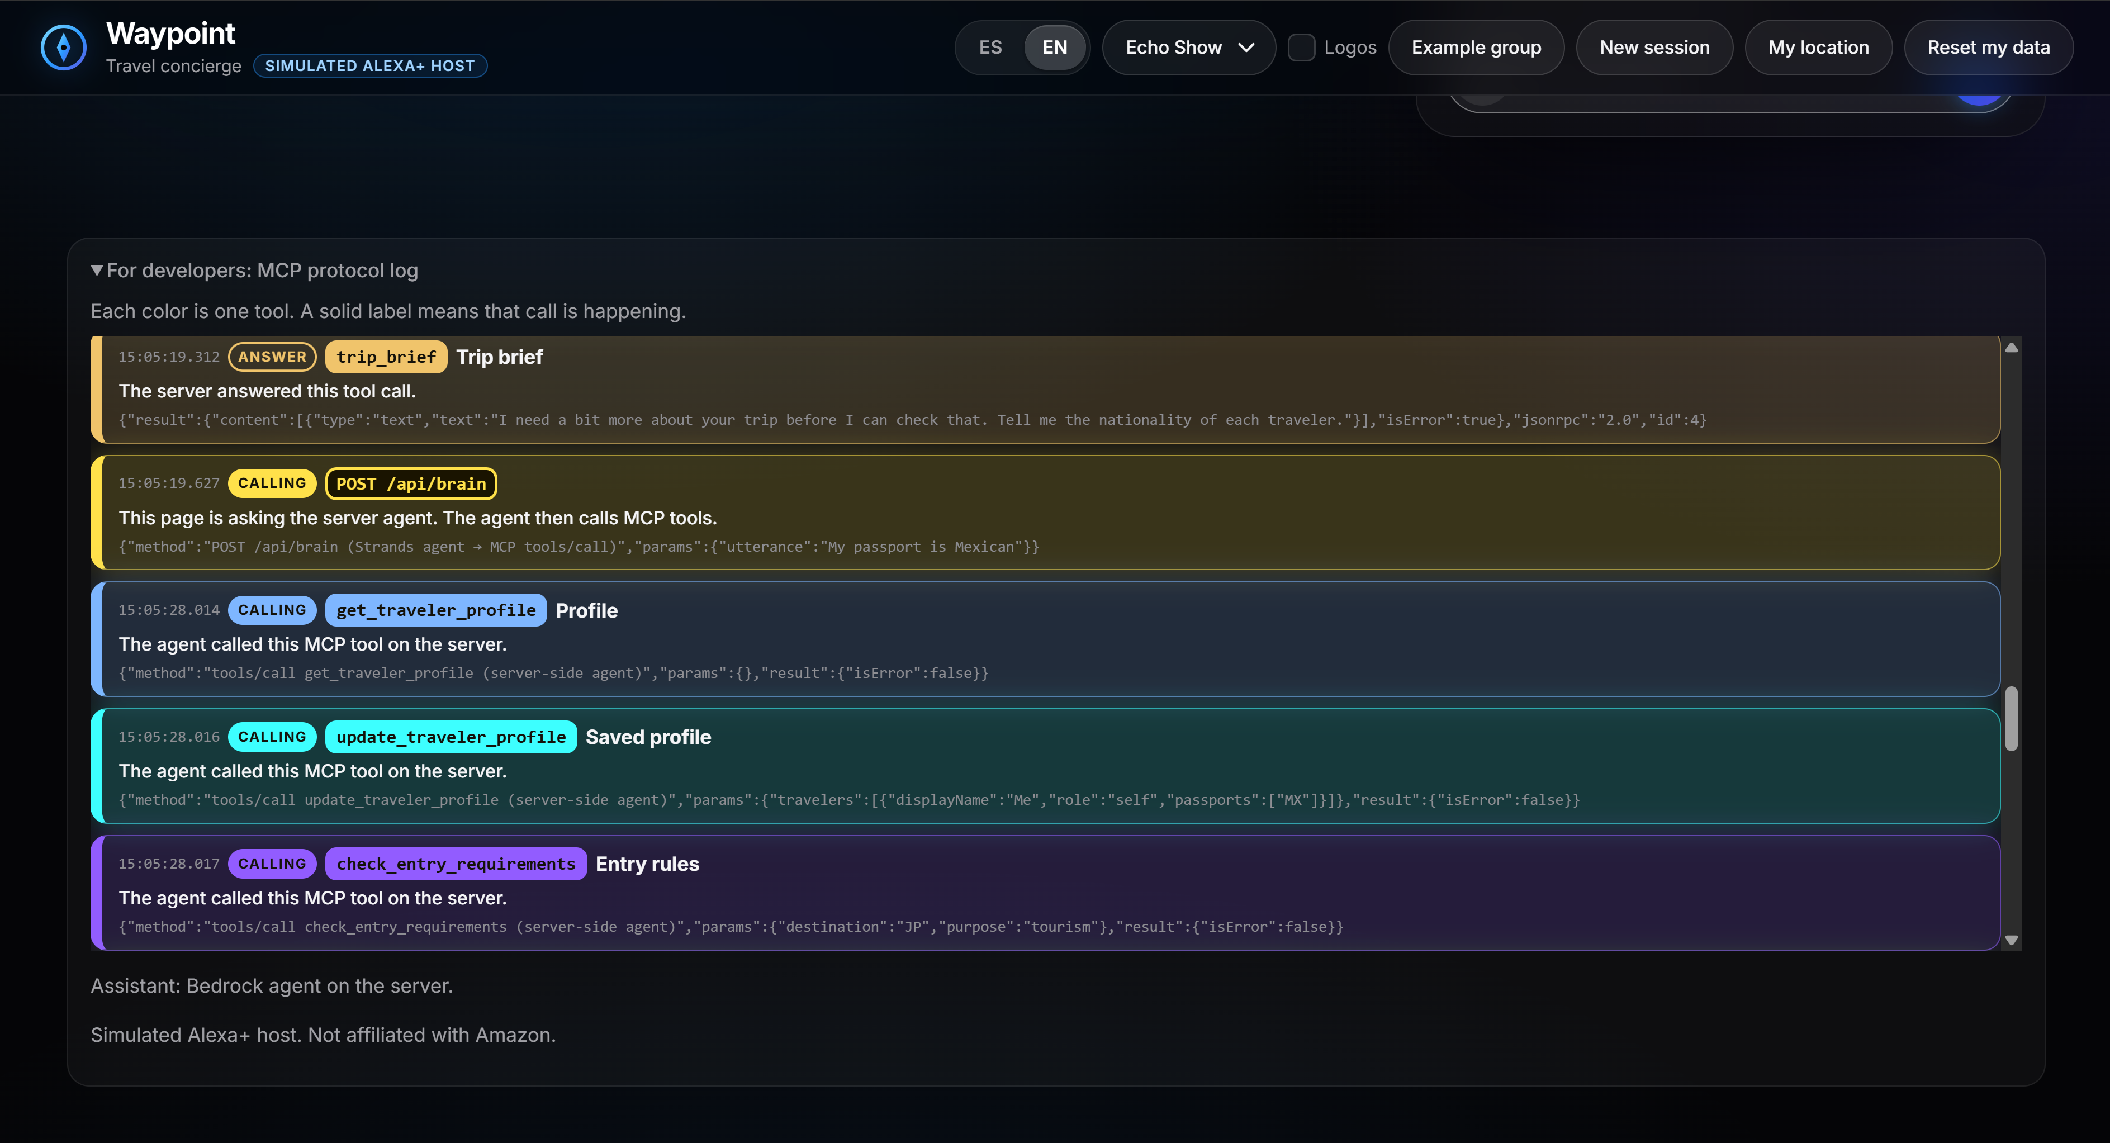Click the trip_brief tool label
The height and width of the screenshot is (1143, 2110).
click(x=386, y=357)
